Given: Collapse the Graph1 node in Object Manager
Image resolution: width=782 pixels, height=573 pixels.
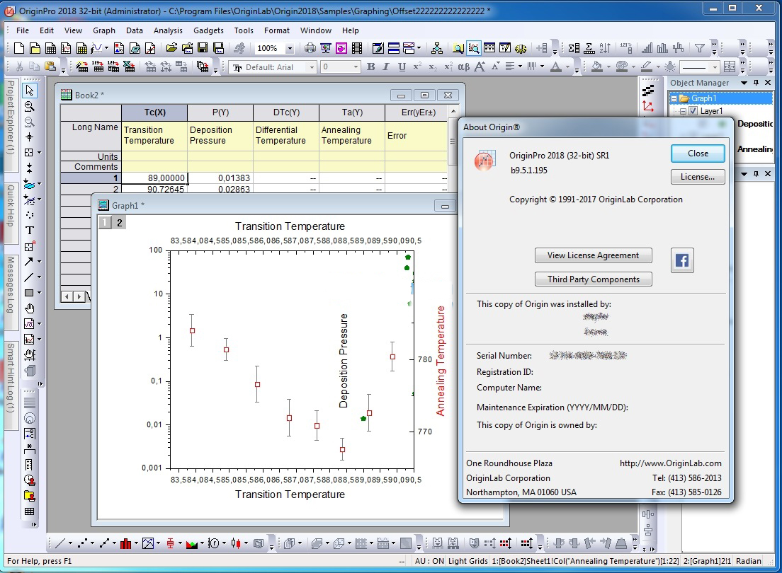Looking at the screenshot, I should pyautogui.click(x=674, y=98).
